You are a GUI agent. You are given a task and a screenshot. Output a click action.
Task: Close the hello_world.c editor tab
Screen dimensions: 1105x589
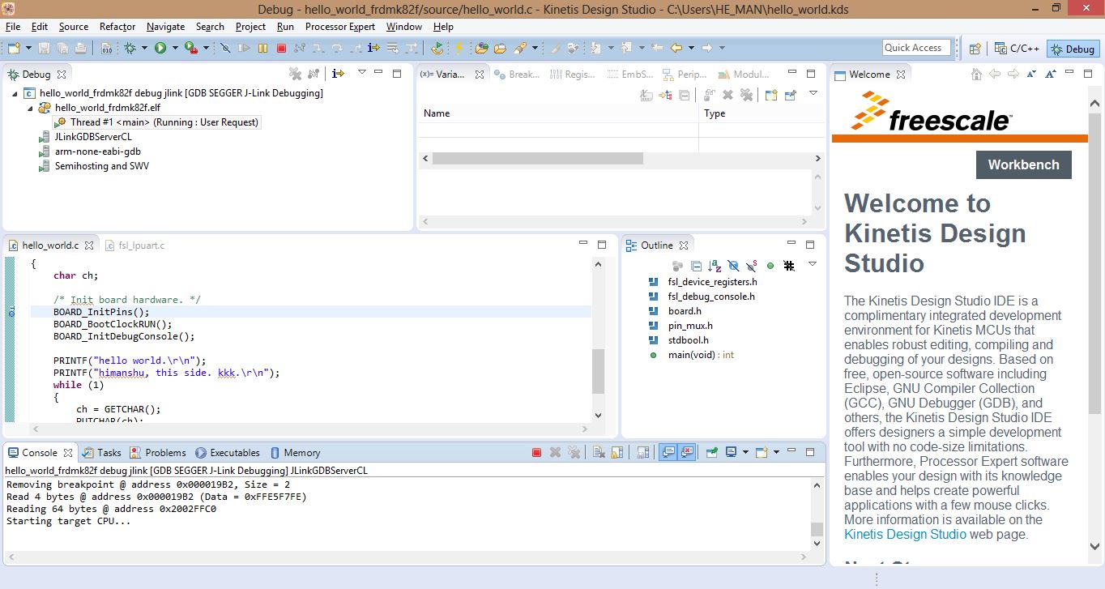89,245
